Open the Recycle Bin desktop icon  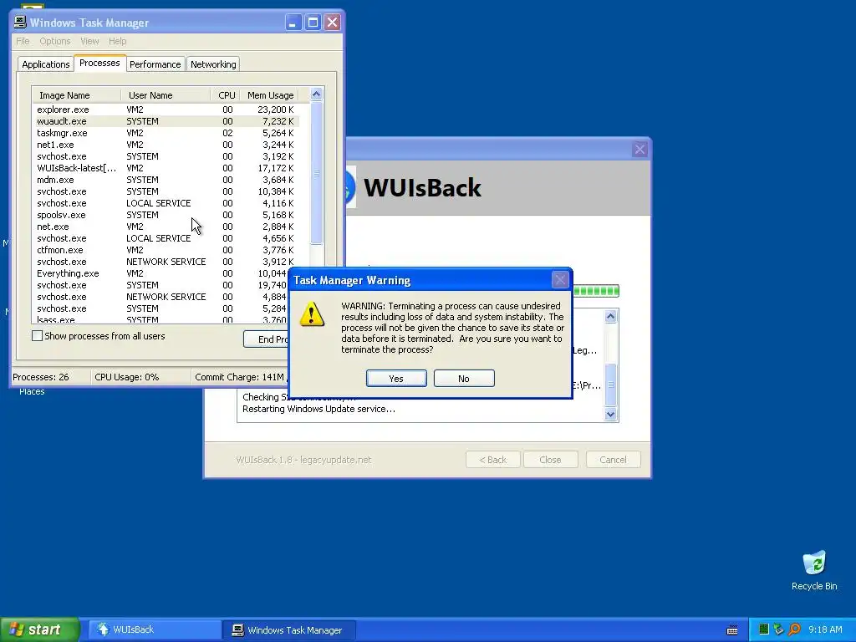tap(814, 570)
